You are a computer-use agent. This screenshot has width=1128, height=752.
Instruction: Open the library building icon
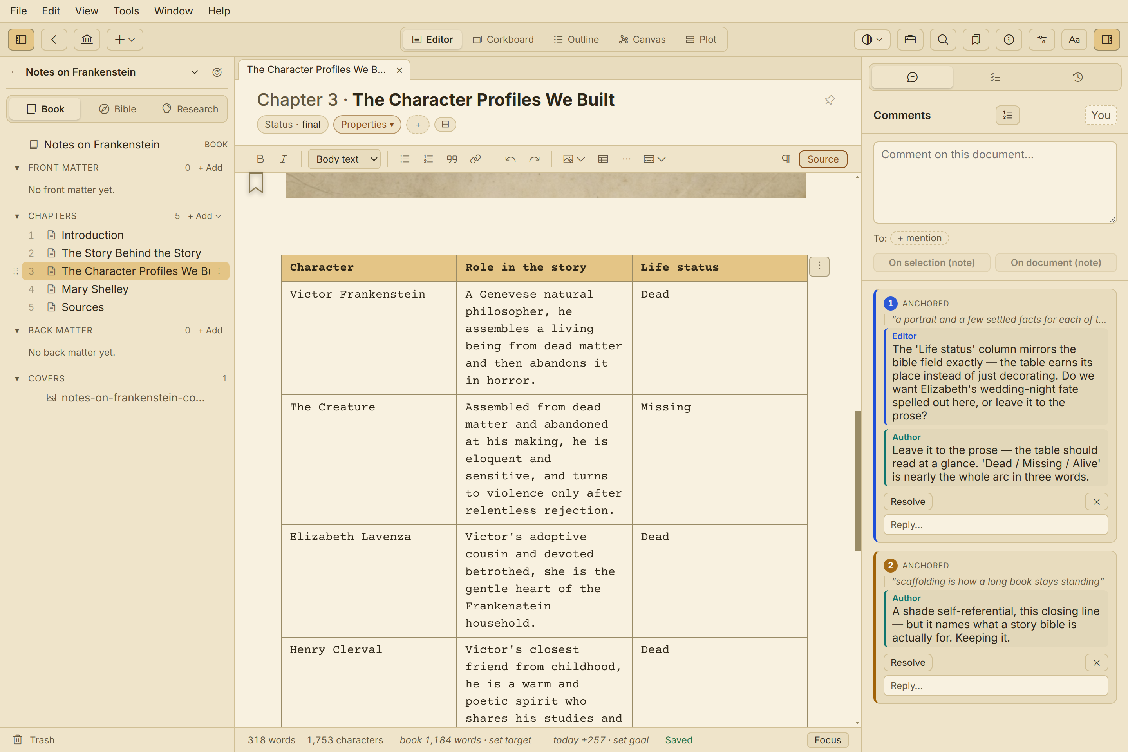[87, 39]
